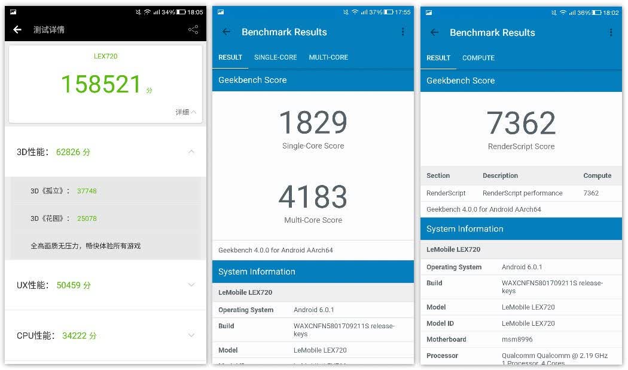Image resolution: width=628 pixels, height=370 pixels.
Task: Expand the UX性能 section
Action: [x=191, y=285]
